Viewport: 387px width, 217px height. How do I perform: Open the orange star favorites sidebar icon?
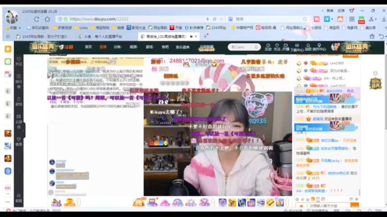8,49
